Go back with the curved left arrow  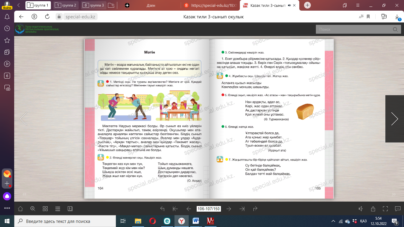tap(162, 209)
